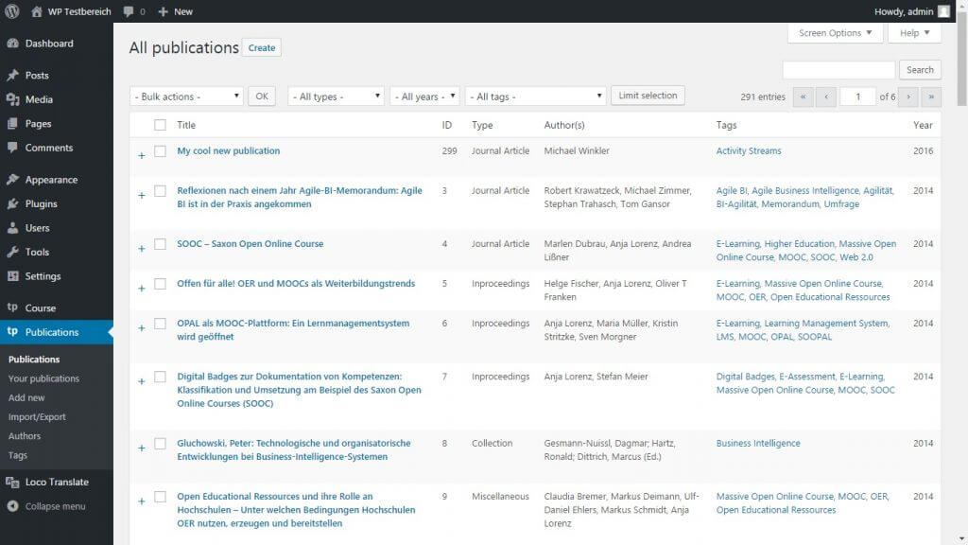This screenshot has height=545, width=968.
Task: Click the Media icon in sidebar
Action: tap(12, 99)
